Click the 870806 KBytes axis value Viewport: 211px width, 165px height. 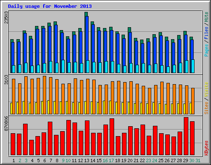(x=6, y=123)
